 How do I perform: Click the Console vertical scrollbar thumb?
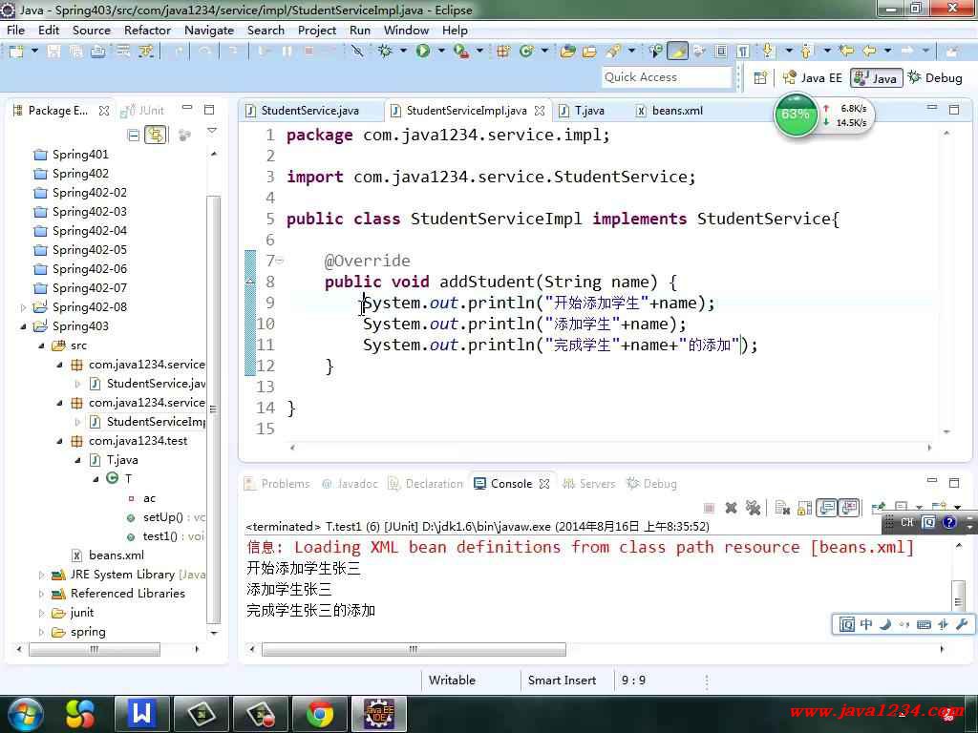coord(958,594)
